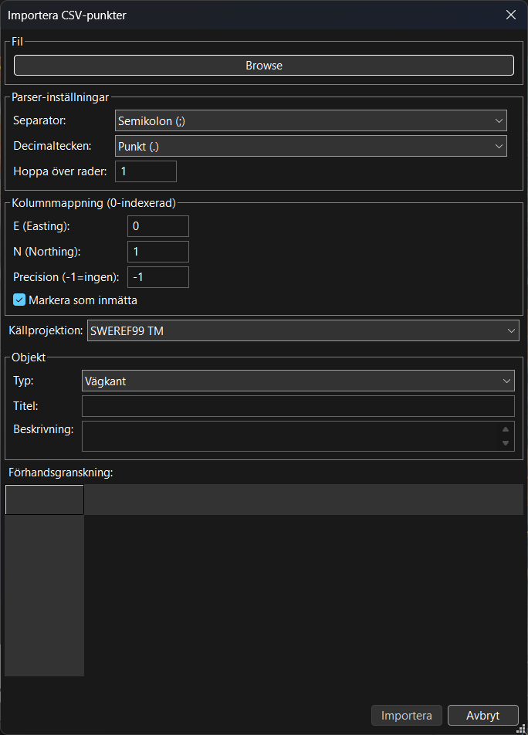Click the Kolumnmappning (0-indexerad) group label
This screenshot has width=528, height=735.
[93, 203]
